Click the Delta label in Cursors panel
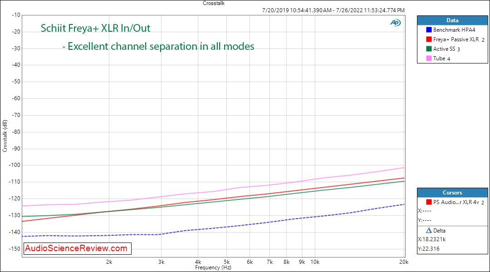Viewport: 490px width, 272px height. pyautogui.click(x=439, y=231)
